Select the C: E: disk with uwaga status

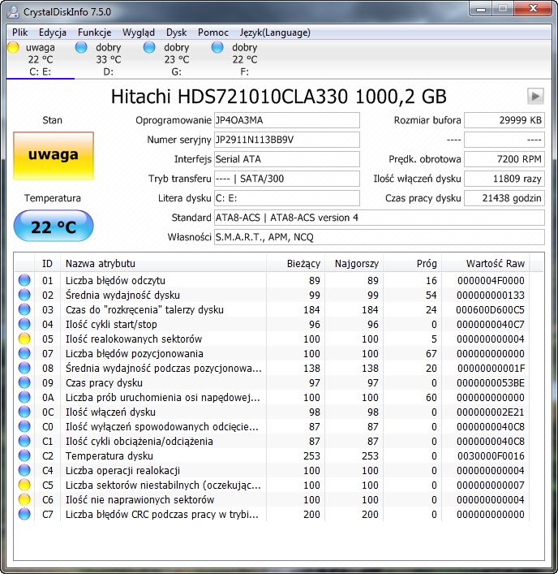pos(41,59)
